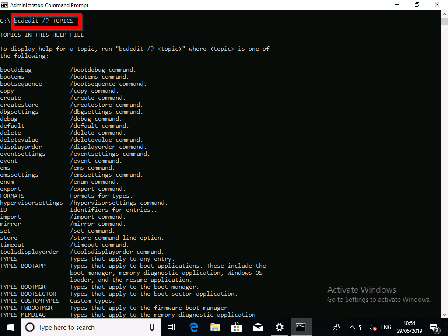Click the muted volume speaker icon
This screenshot has width=448, height=336.
[373, 327]
